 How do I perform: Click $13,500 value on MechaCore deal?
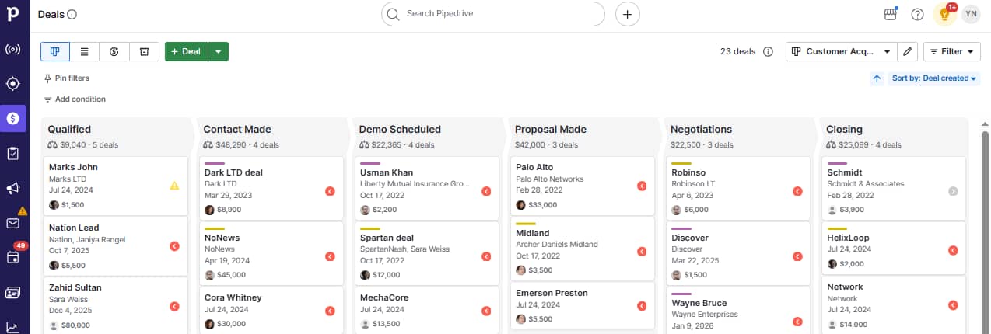(387, 324)
